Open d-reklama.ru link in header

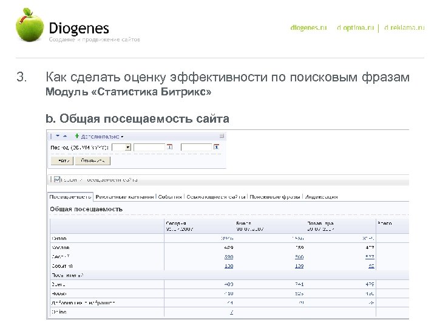click(403, 29)
